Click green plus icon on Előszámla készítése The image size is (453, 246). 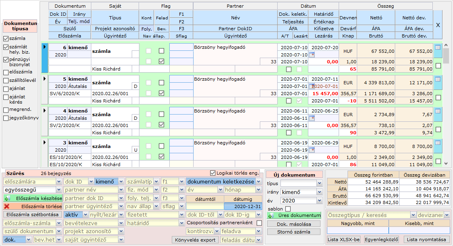7,198
